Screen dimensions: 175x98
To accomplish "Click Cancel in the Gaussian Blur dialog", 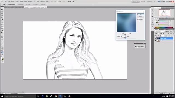I will pyautogui.click(x=140, y=17).
